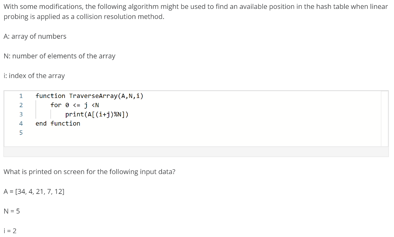Click the N = 5 input value text
394x237 pixels.
pyautogui.click(x=12, y=211)
